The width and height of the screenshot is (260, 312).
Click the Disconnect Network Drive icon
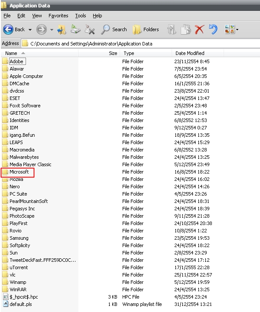(89, 29)
